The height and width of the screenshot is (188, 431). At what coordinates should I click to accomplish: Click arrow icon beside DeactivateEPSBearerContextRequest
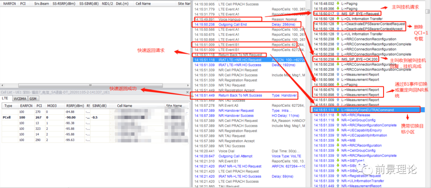pyautogui.click(x=338, y=24)
